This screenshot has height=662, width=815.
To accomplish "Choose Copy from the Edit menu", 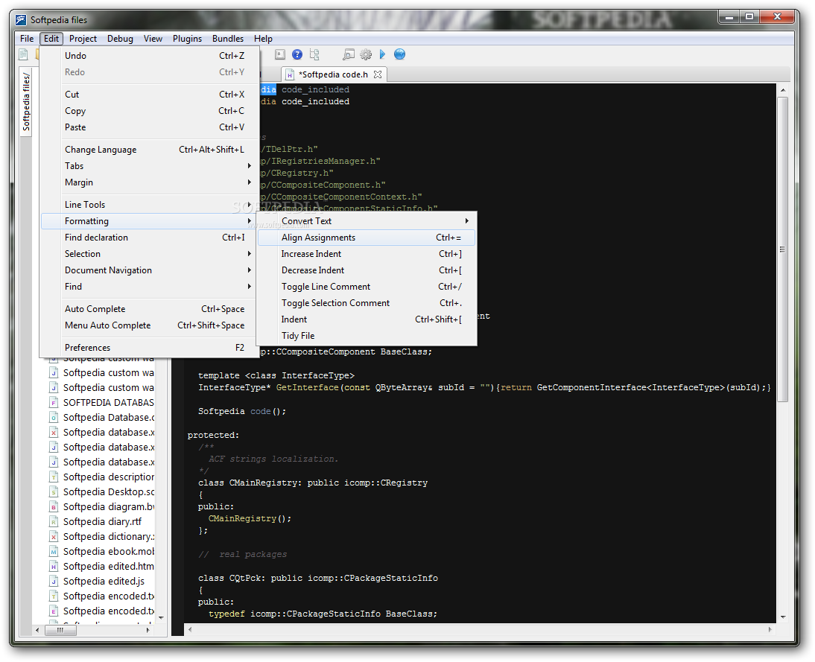I will [150, 111].
